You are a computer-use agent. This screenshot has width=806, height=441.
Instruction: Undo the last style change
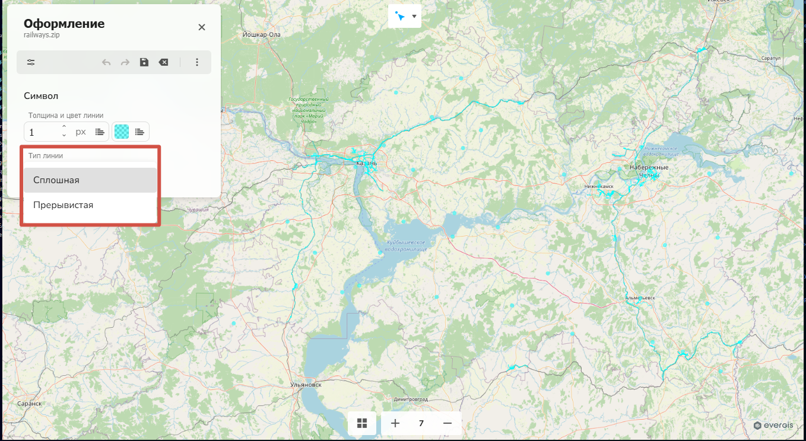tap(106, 62)
